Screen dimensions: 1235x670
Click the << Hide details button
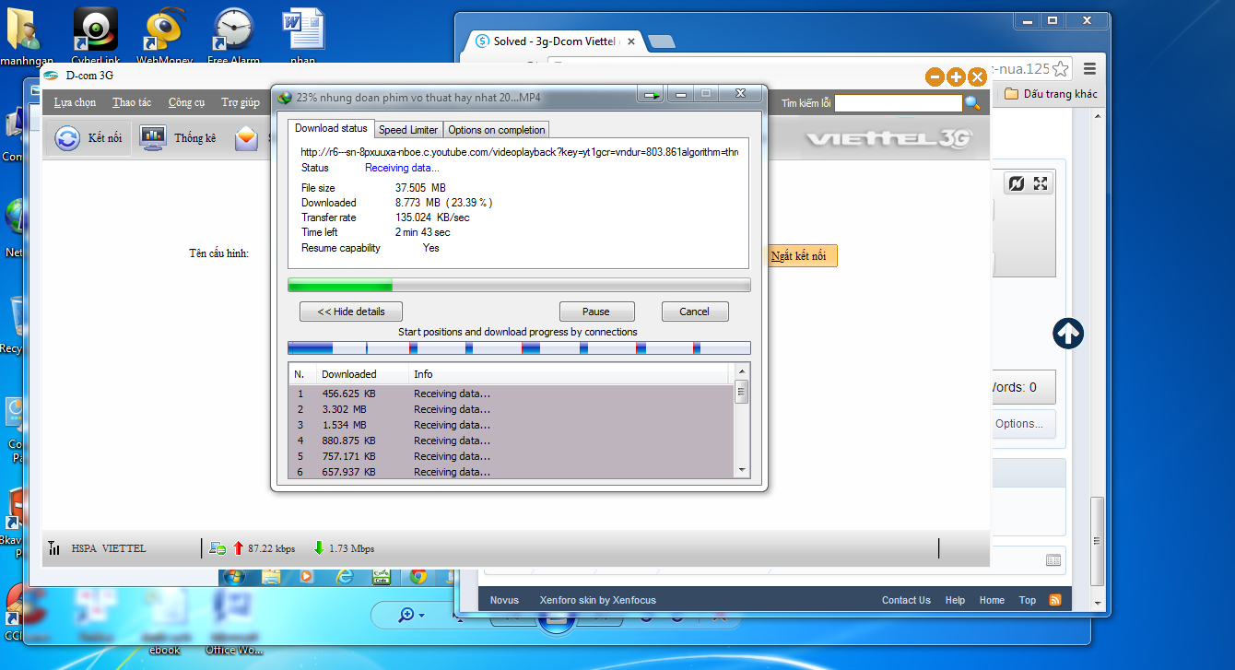coord(351,311)
